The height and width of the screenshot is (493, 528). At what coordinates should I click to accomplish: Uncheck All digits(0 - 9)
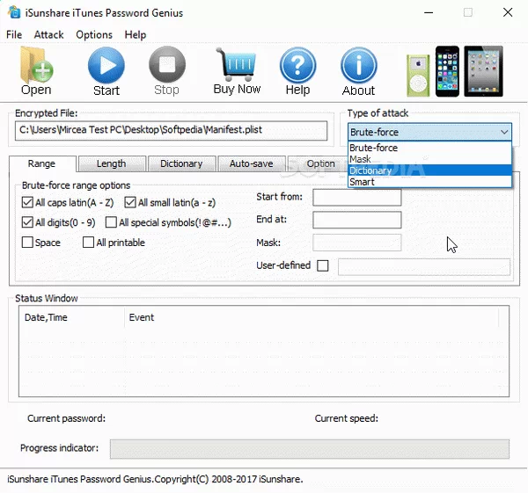[27, 222]
